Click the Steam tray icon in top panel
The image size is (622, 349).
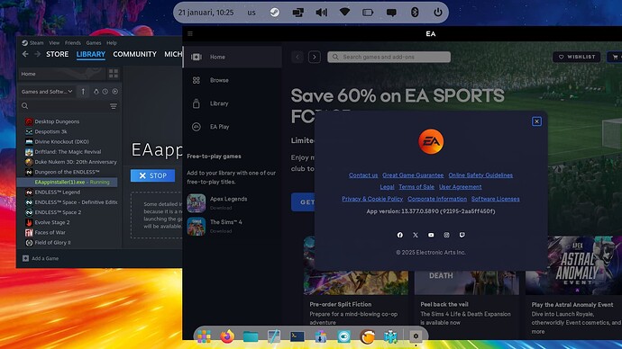tap(275, 13)
